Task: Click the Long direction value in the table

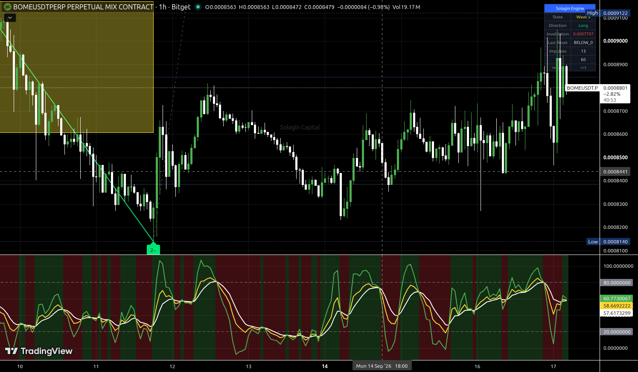Action: [x=583, y=26]
